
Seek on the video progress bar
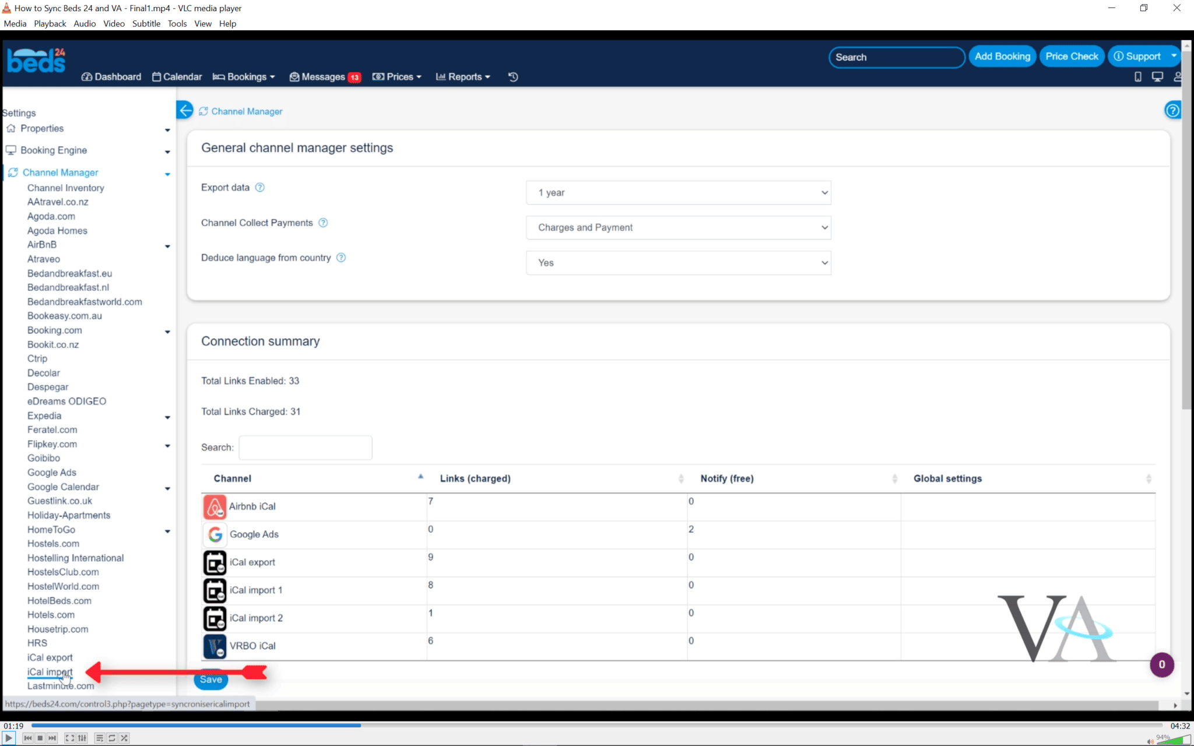583,726
